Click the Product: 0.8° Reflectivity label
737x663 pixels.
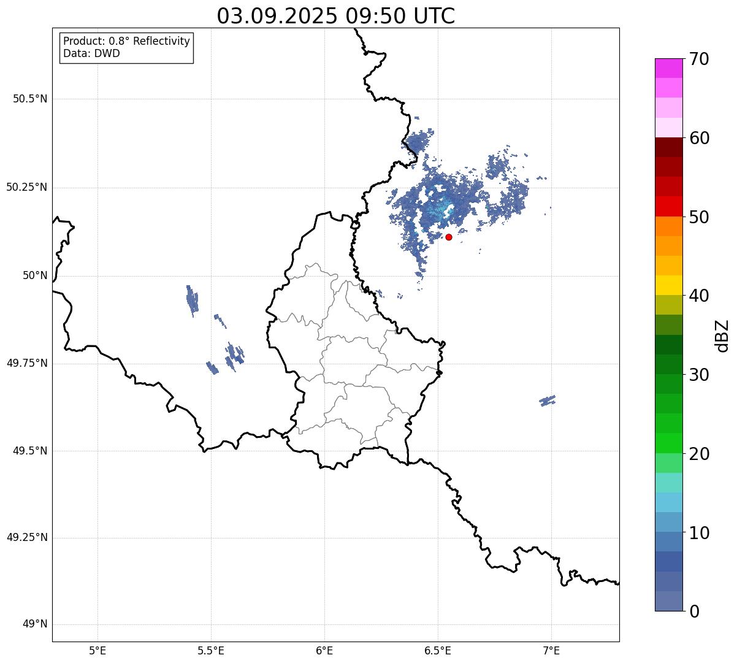click(127, 41)
